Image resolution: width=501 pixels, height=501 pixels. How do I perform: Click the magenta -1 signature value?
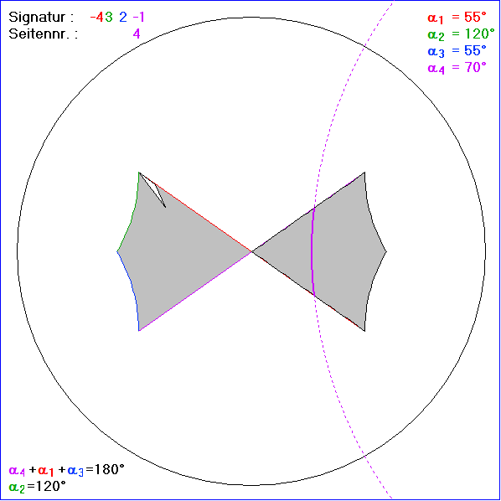(139, 17)
